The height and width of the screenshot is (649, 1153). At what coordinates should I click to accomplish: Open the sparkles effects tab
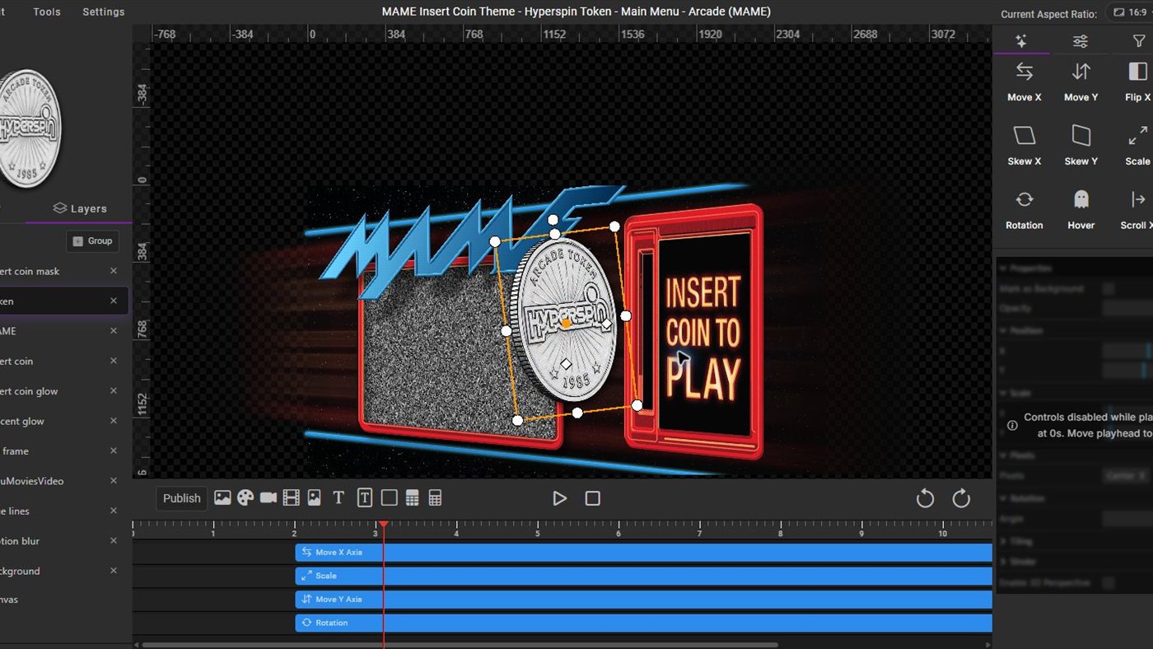tap(1021, 41)
